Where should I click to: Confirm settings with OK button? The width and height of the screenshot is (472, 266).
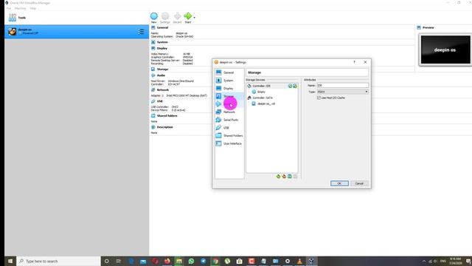(339, 183)
